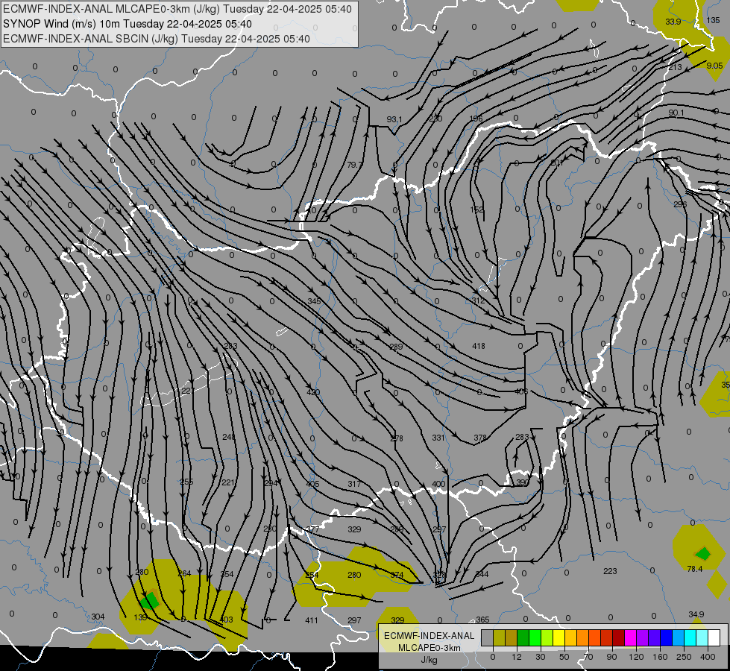The image size is (730, 671).
Task: Click the white swatch in the legend
Action: pos(714,637)
